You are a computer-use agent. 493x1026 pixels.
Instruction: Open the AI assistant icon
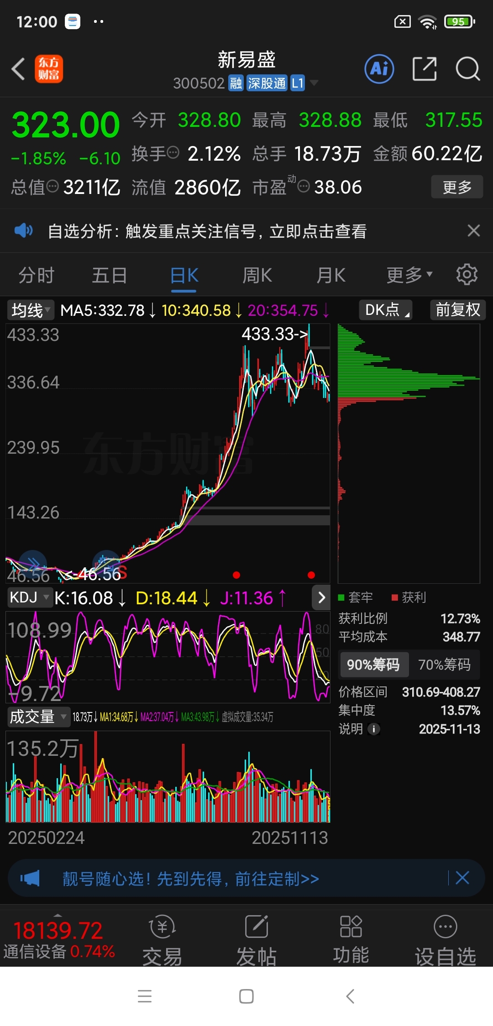379,69
